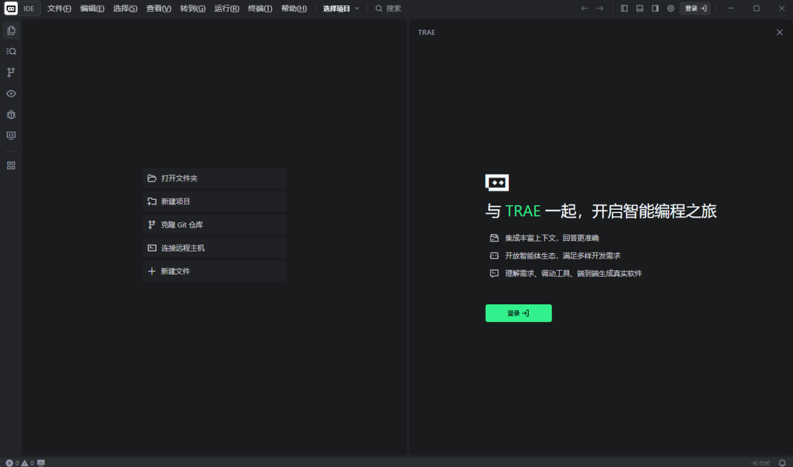Open the 选择(S) menu
Screen dimensions: 793x467
pyautogui.click(x=126, y=9)
